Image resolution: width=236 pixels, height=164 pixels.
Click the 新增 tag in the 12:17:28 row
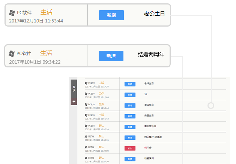tap(130, 84)
